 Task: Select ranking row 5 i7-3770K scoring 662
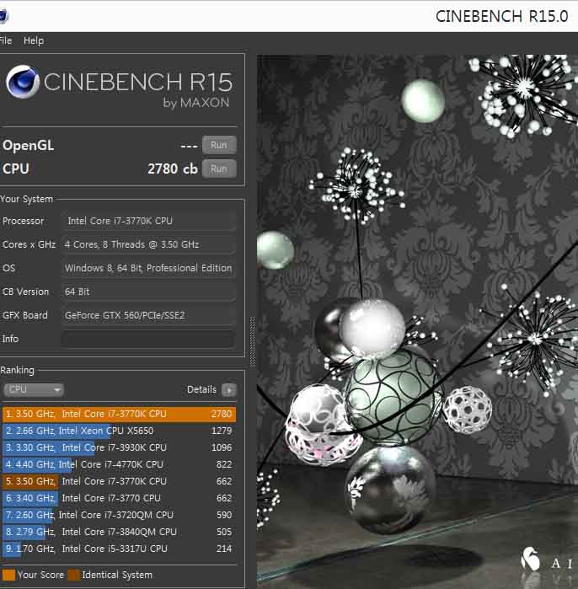tap(119, 481)
